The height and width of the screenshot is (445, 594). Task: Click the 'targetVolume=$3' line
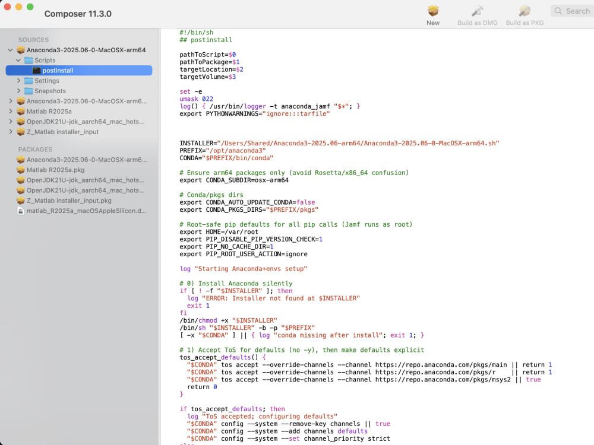click(207, 77)
